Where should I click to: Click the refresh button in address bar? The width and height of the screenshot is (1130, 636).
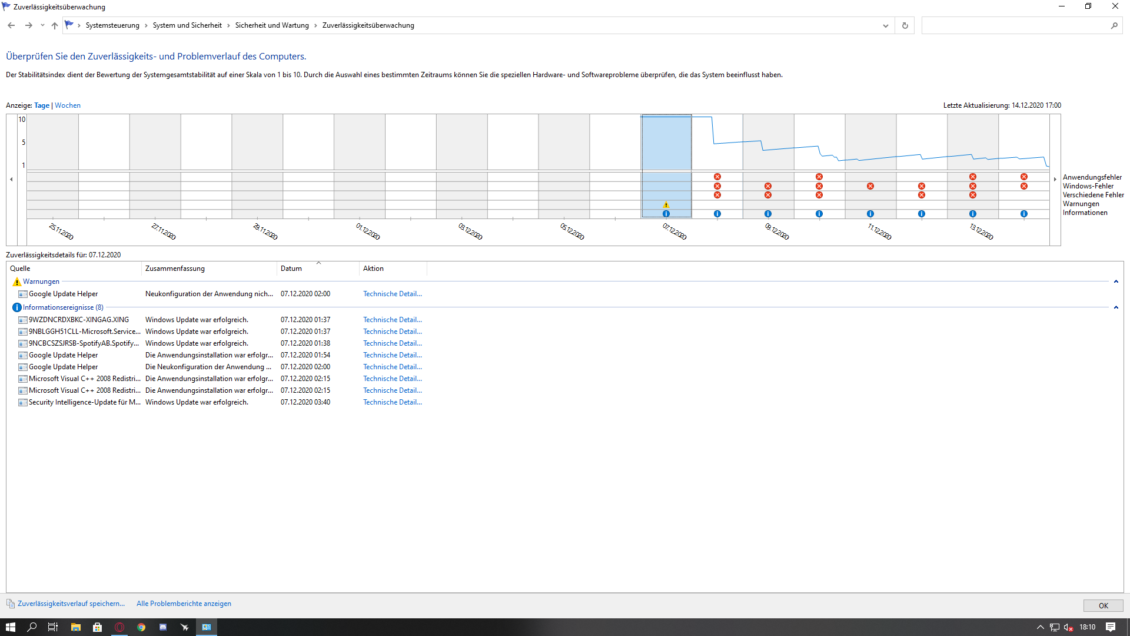[x=905, y=25]
